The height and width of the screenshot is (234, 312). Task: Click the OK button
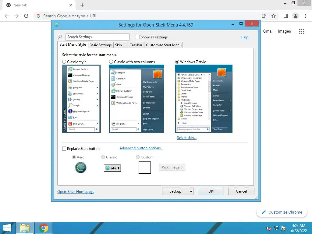(211, 191)
